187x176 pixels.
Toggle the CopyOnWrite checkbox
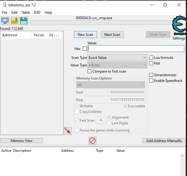(x=77, y=112)
